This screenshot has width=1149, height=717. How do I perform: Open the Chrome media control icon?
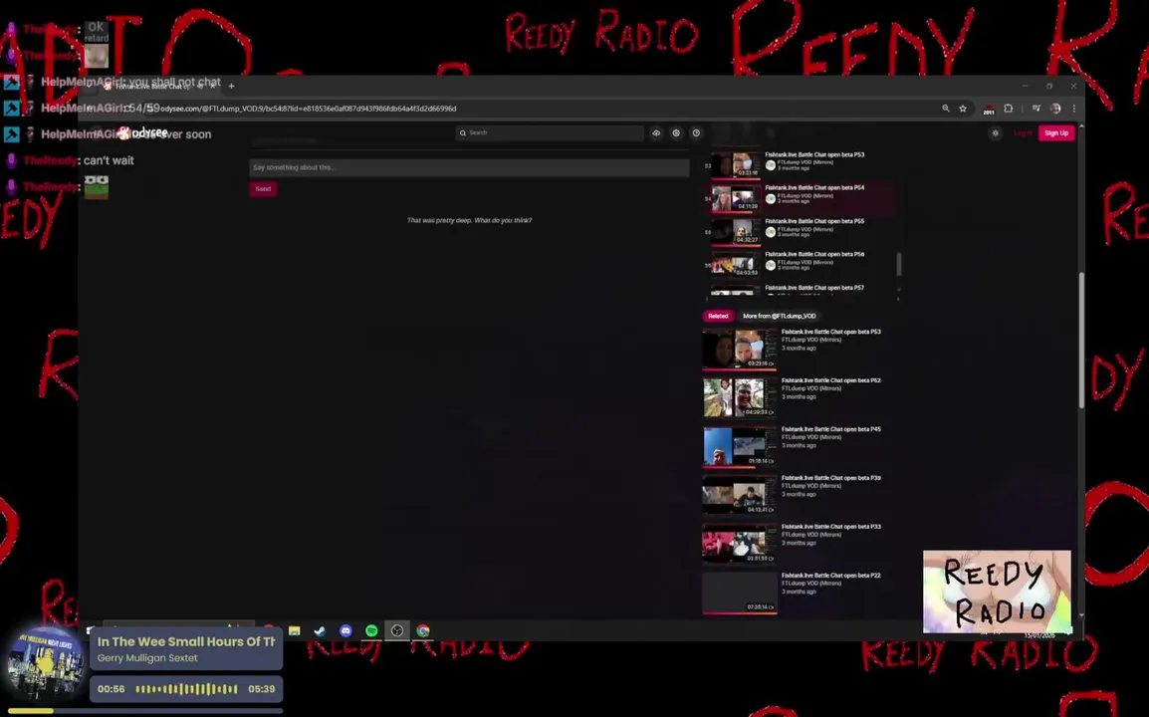(1036, 109)
